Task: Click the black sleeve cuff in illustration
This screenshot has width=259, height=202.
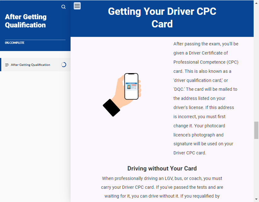Action: (111, 108)
